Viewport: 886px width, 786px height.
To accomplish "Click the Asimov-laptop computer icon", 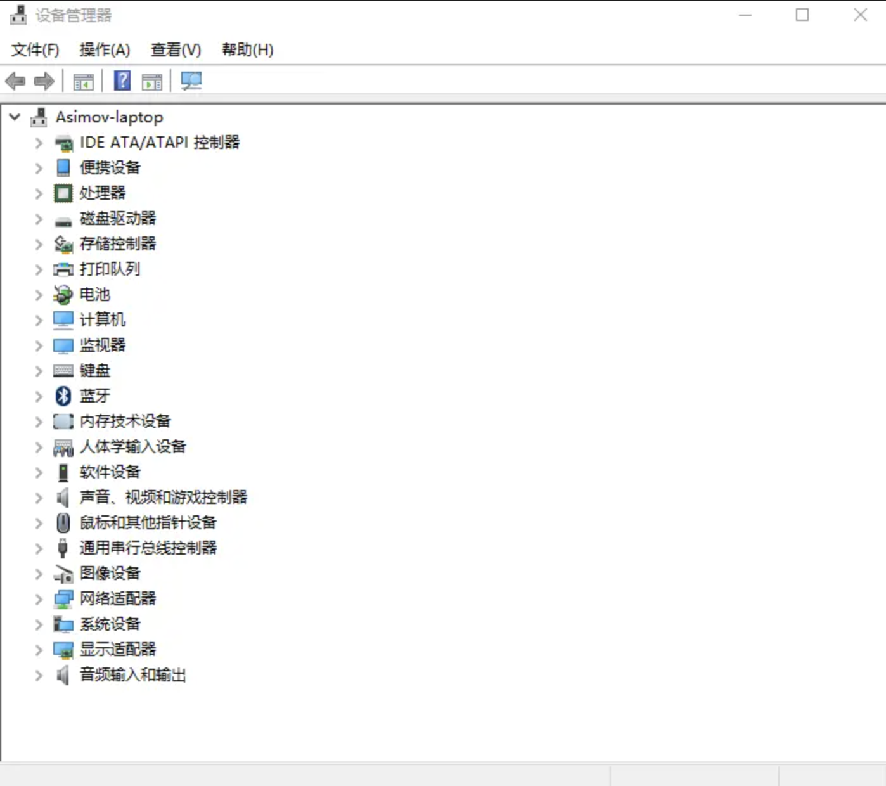I will point(39,117).
